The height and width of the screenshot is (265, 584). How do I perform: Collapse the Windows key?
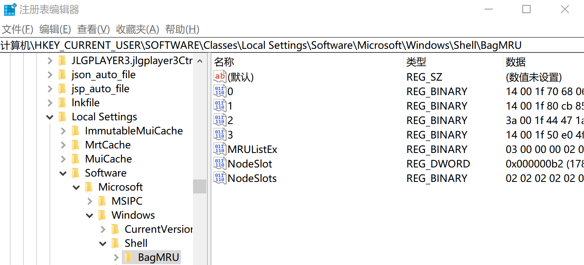(90, 216)
